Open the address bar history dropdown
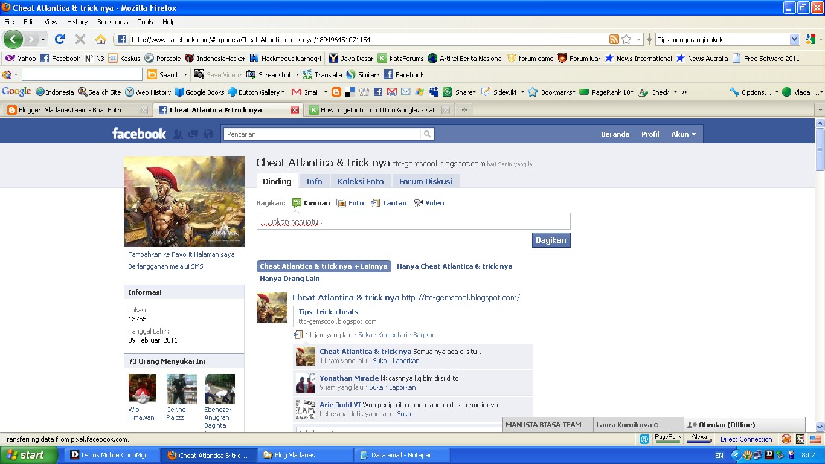Viewport: 825px width, 464px height. coord(639,39)
